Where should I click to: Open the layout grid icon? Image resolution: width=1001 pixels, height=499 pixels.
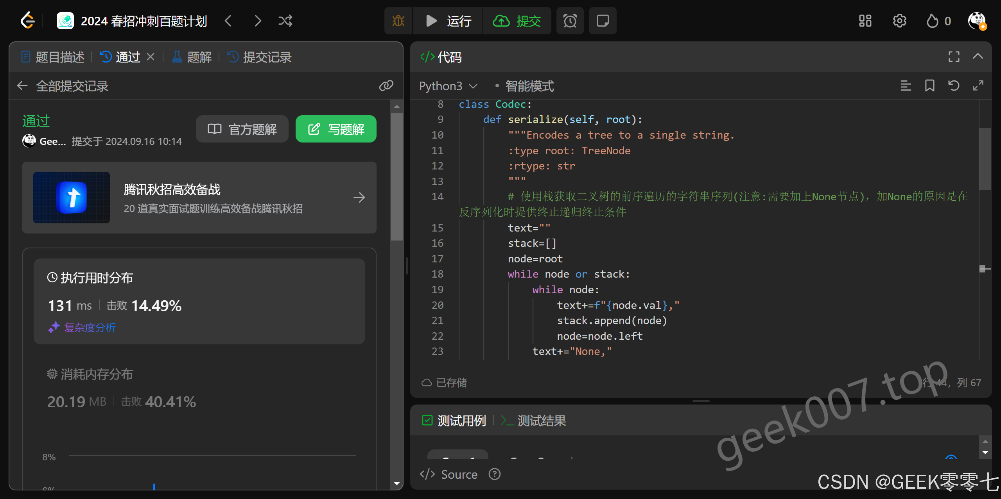click(x=865, y=21)
